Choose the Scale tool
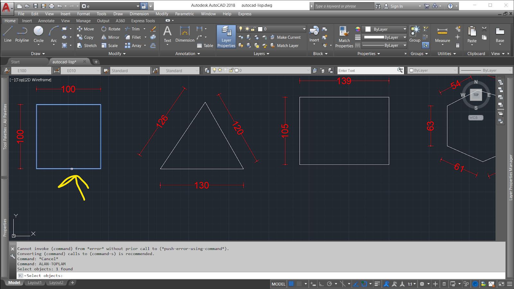 pyautogui.click(x=110, y=46)
